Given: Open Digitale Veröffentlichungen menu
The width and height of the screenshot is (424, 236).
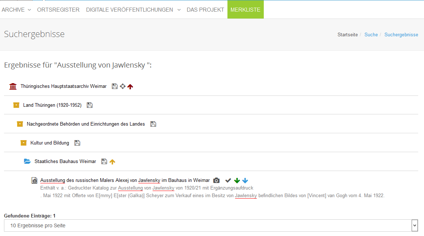Looking at the screenshot, I should (x=133, y=10).
